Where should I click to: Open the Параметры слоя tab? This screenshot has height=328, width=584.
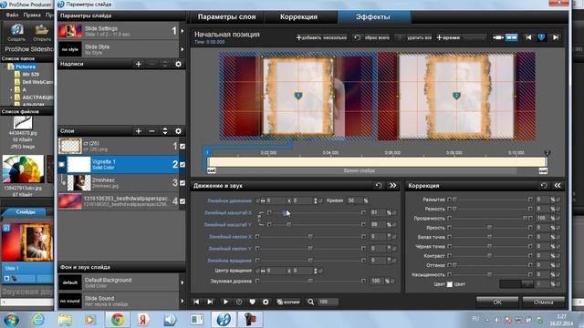coord(226,16)
